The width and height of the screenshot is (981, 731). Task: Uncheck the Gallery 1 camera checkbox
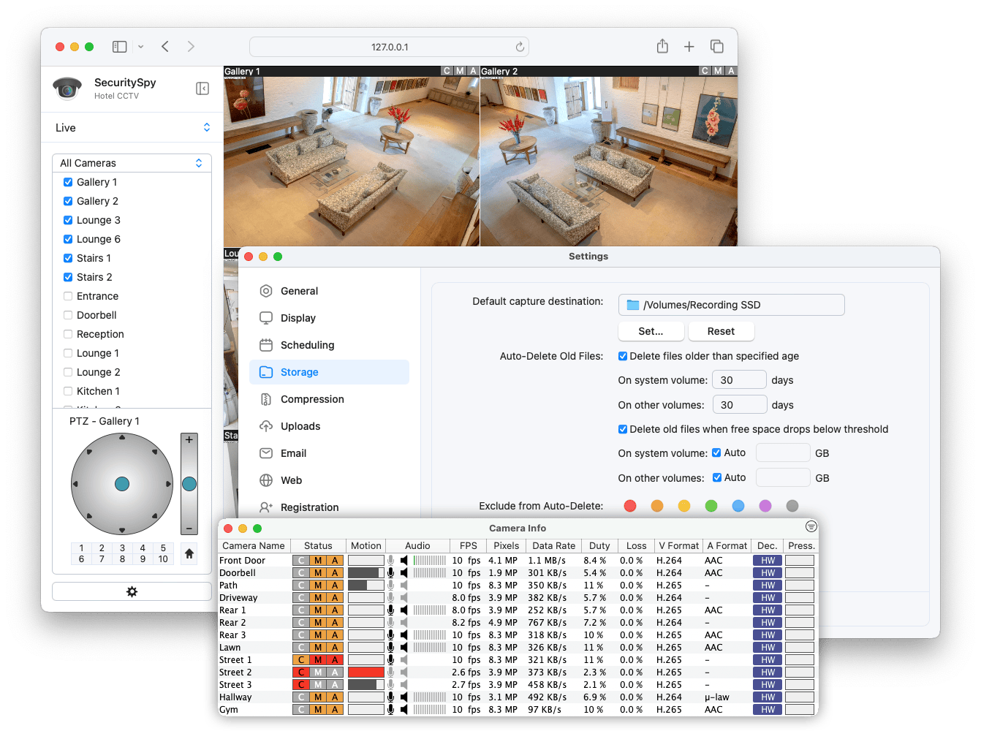tap(67, 182)
